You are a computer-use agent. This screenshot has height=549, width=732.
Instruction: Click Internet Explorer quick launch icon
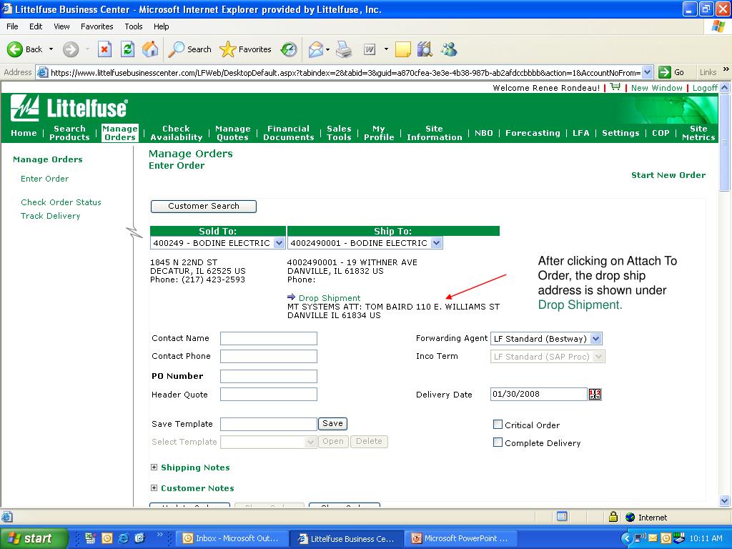(123, 538)
